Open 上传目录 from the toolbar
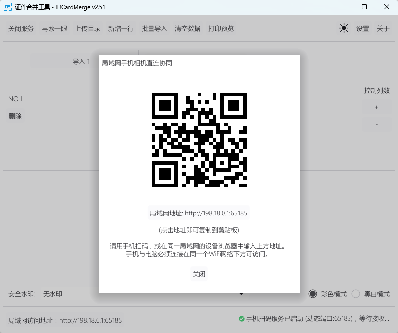Screen dimensions: 398x333 [88, 29]
